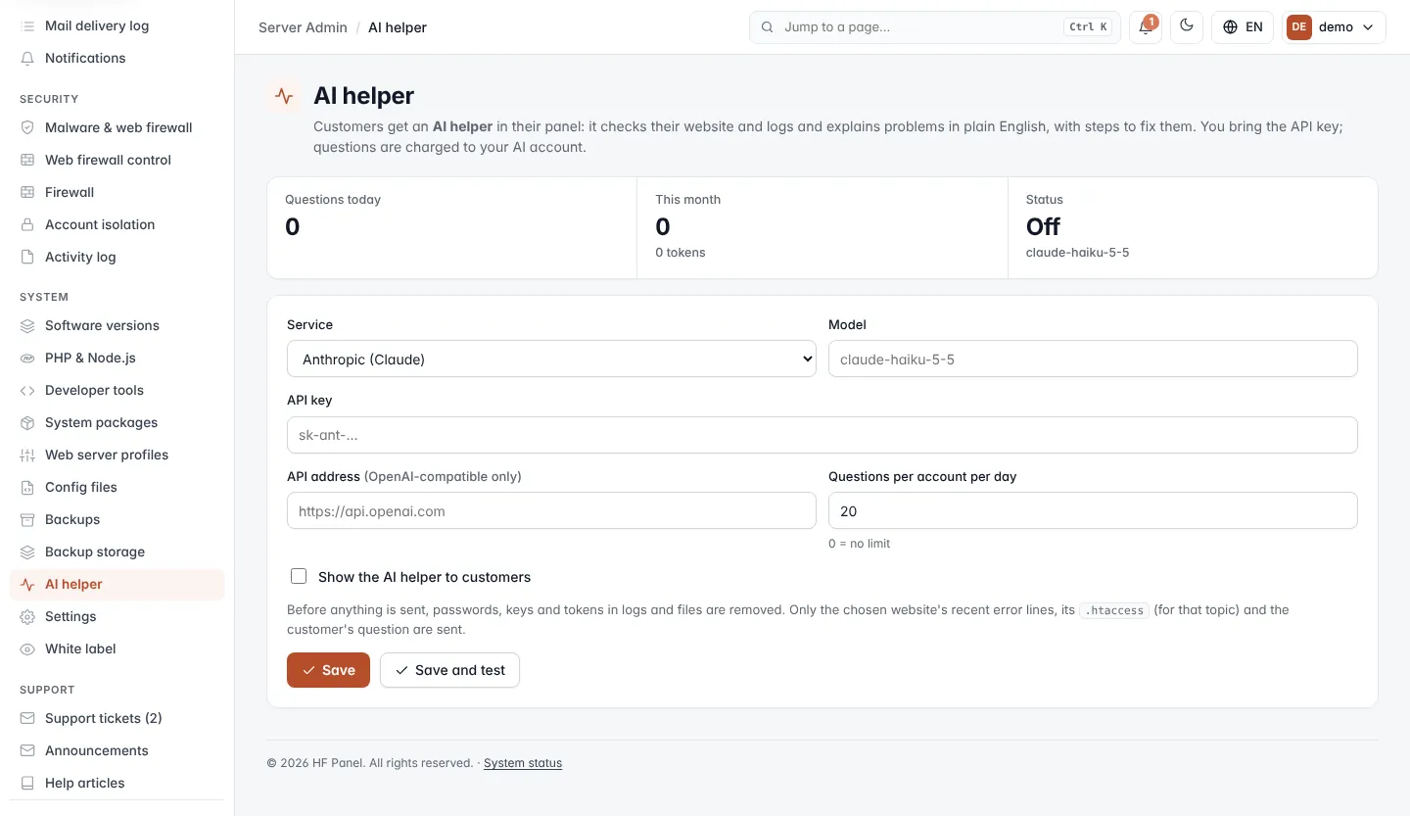Image resolution: width=1410 pixels, height=816 pixels.
Task: Focus the Model input field
Action: click(x=1093, y=359)
